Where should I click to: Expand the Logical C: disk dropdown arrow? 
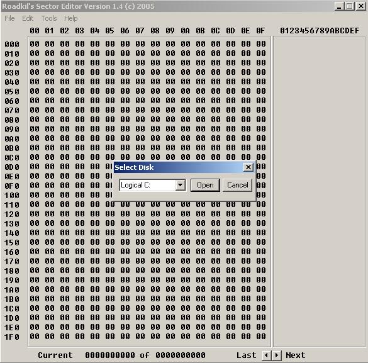click(181, 185)
